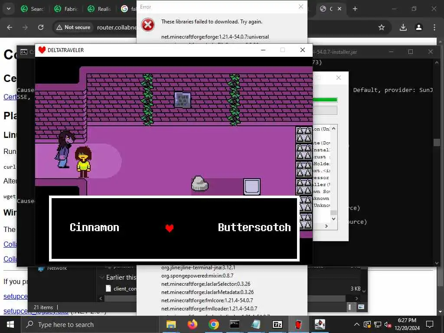The image size is (444, 333).
Task: Open the Chrome profile menu
Action: tap(419, 27)
